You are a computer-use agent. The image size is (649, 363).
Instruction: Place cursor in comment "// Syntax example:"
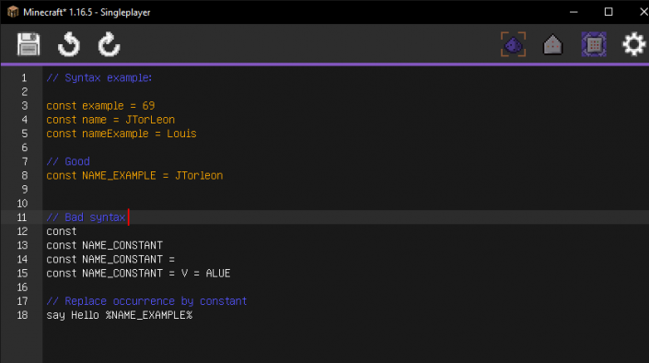99,78
